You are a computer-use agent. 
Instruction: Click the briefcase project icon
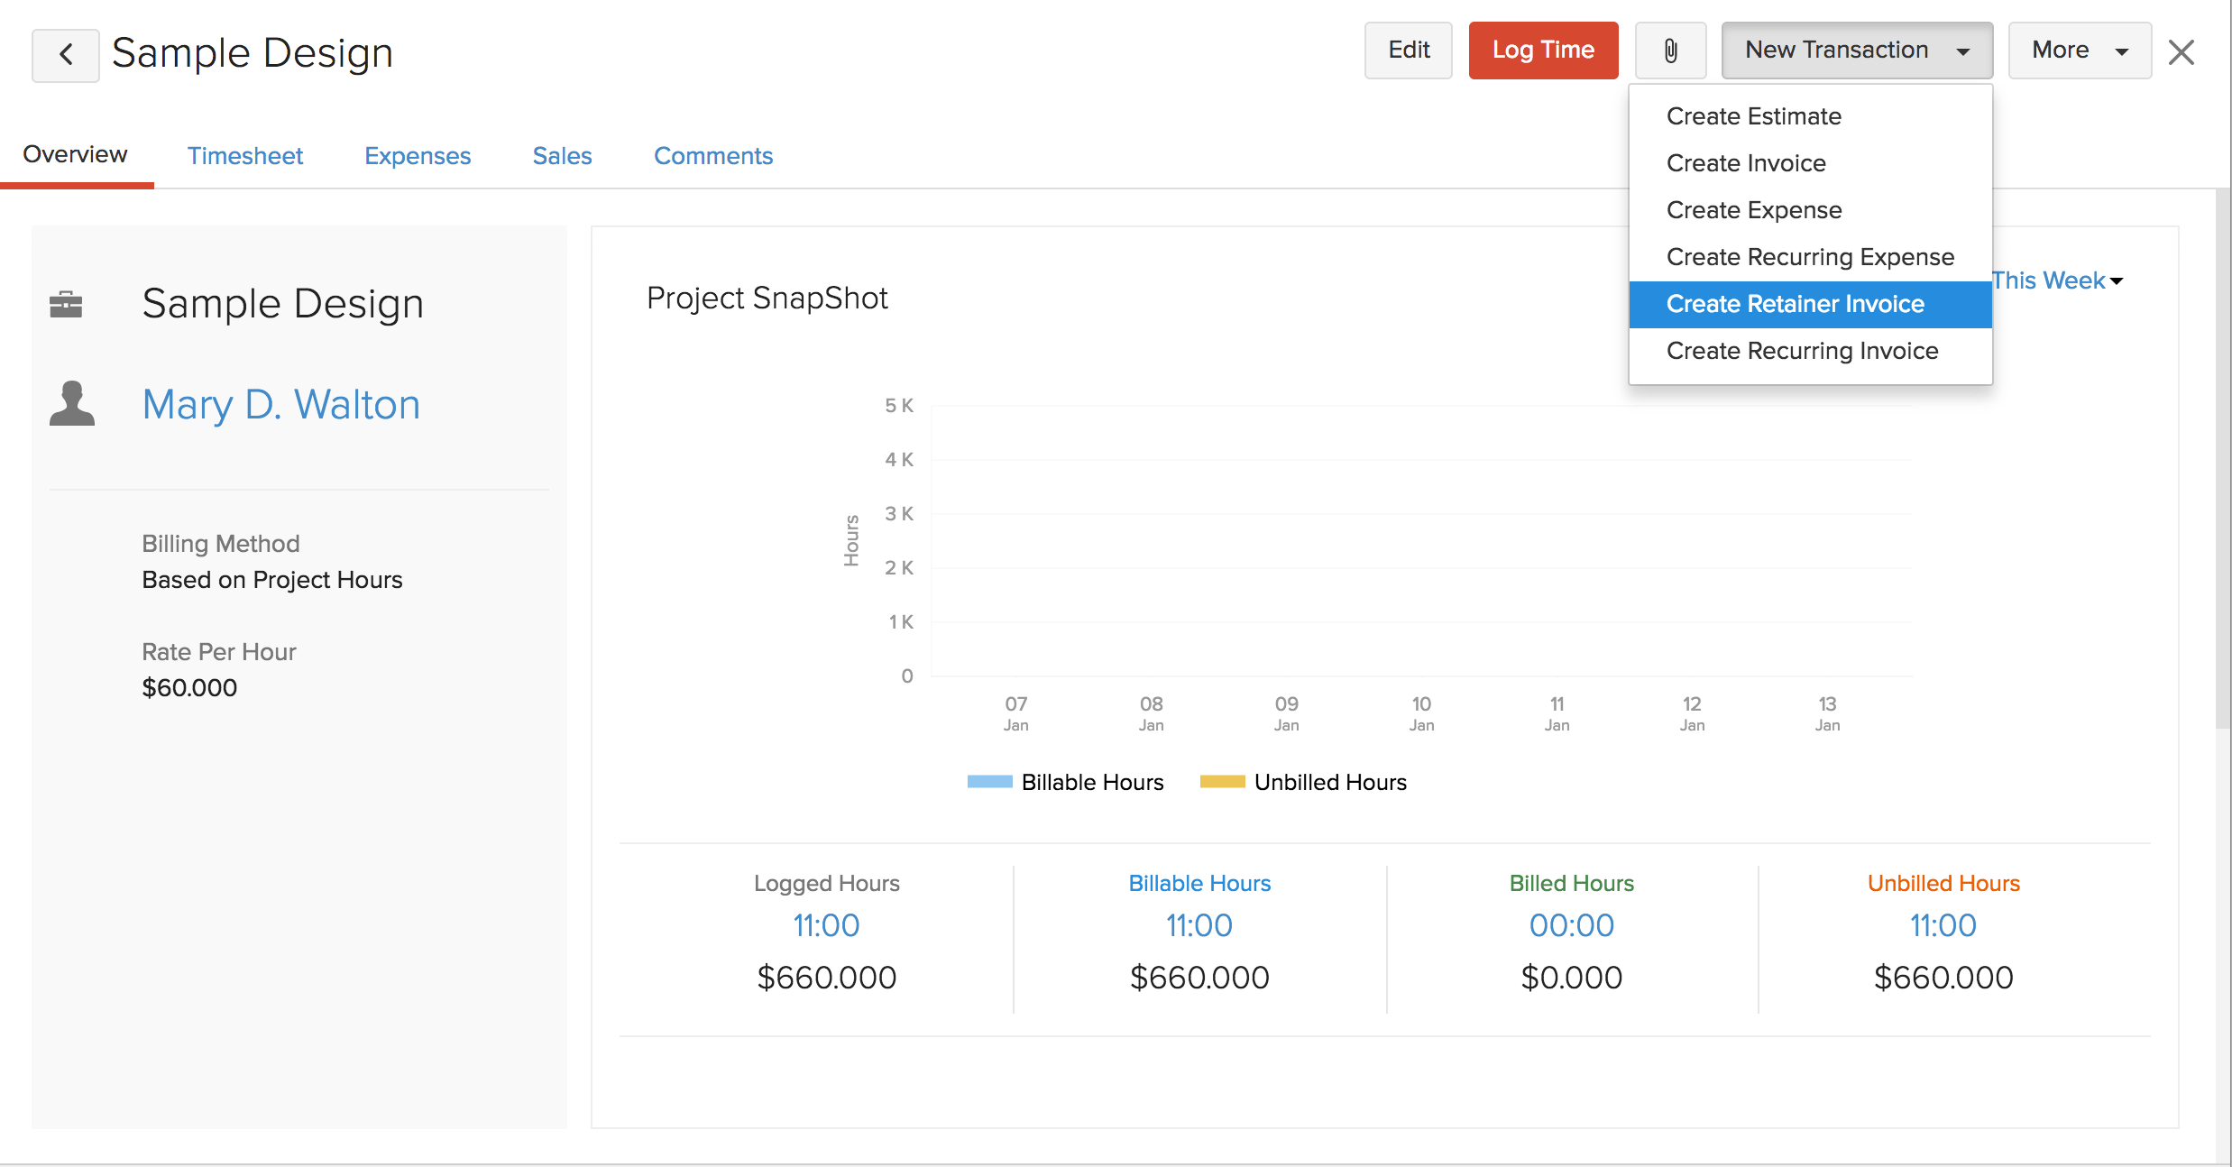[x=66, y=304]
